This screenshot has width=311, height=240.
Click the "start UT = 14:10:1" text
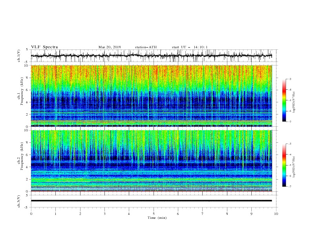[190, 47]
